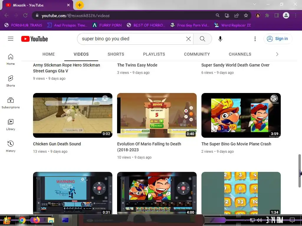Open the Chrome profile avatar
The image size is (302, 226).
tap(286, 15)
